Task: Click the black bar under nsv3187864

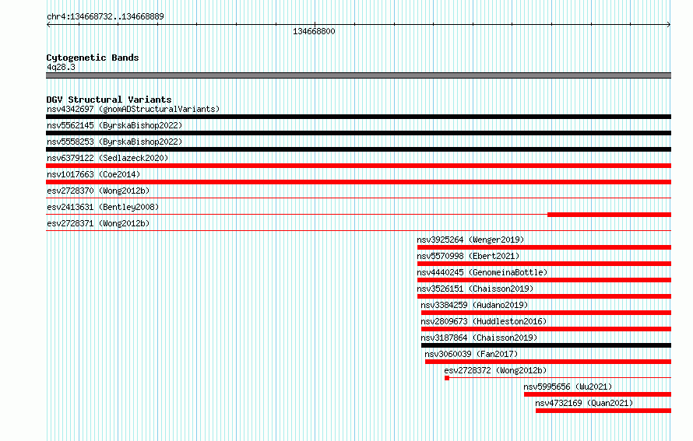Action: coord(546,345)
